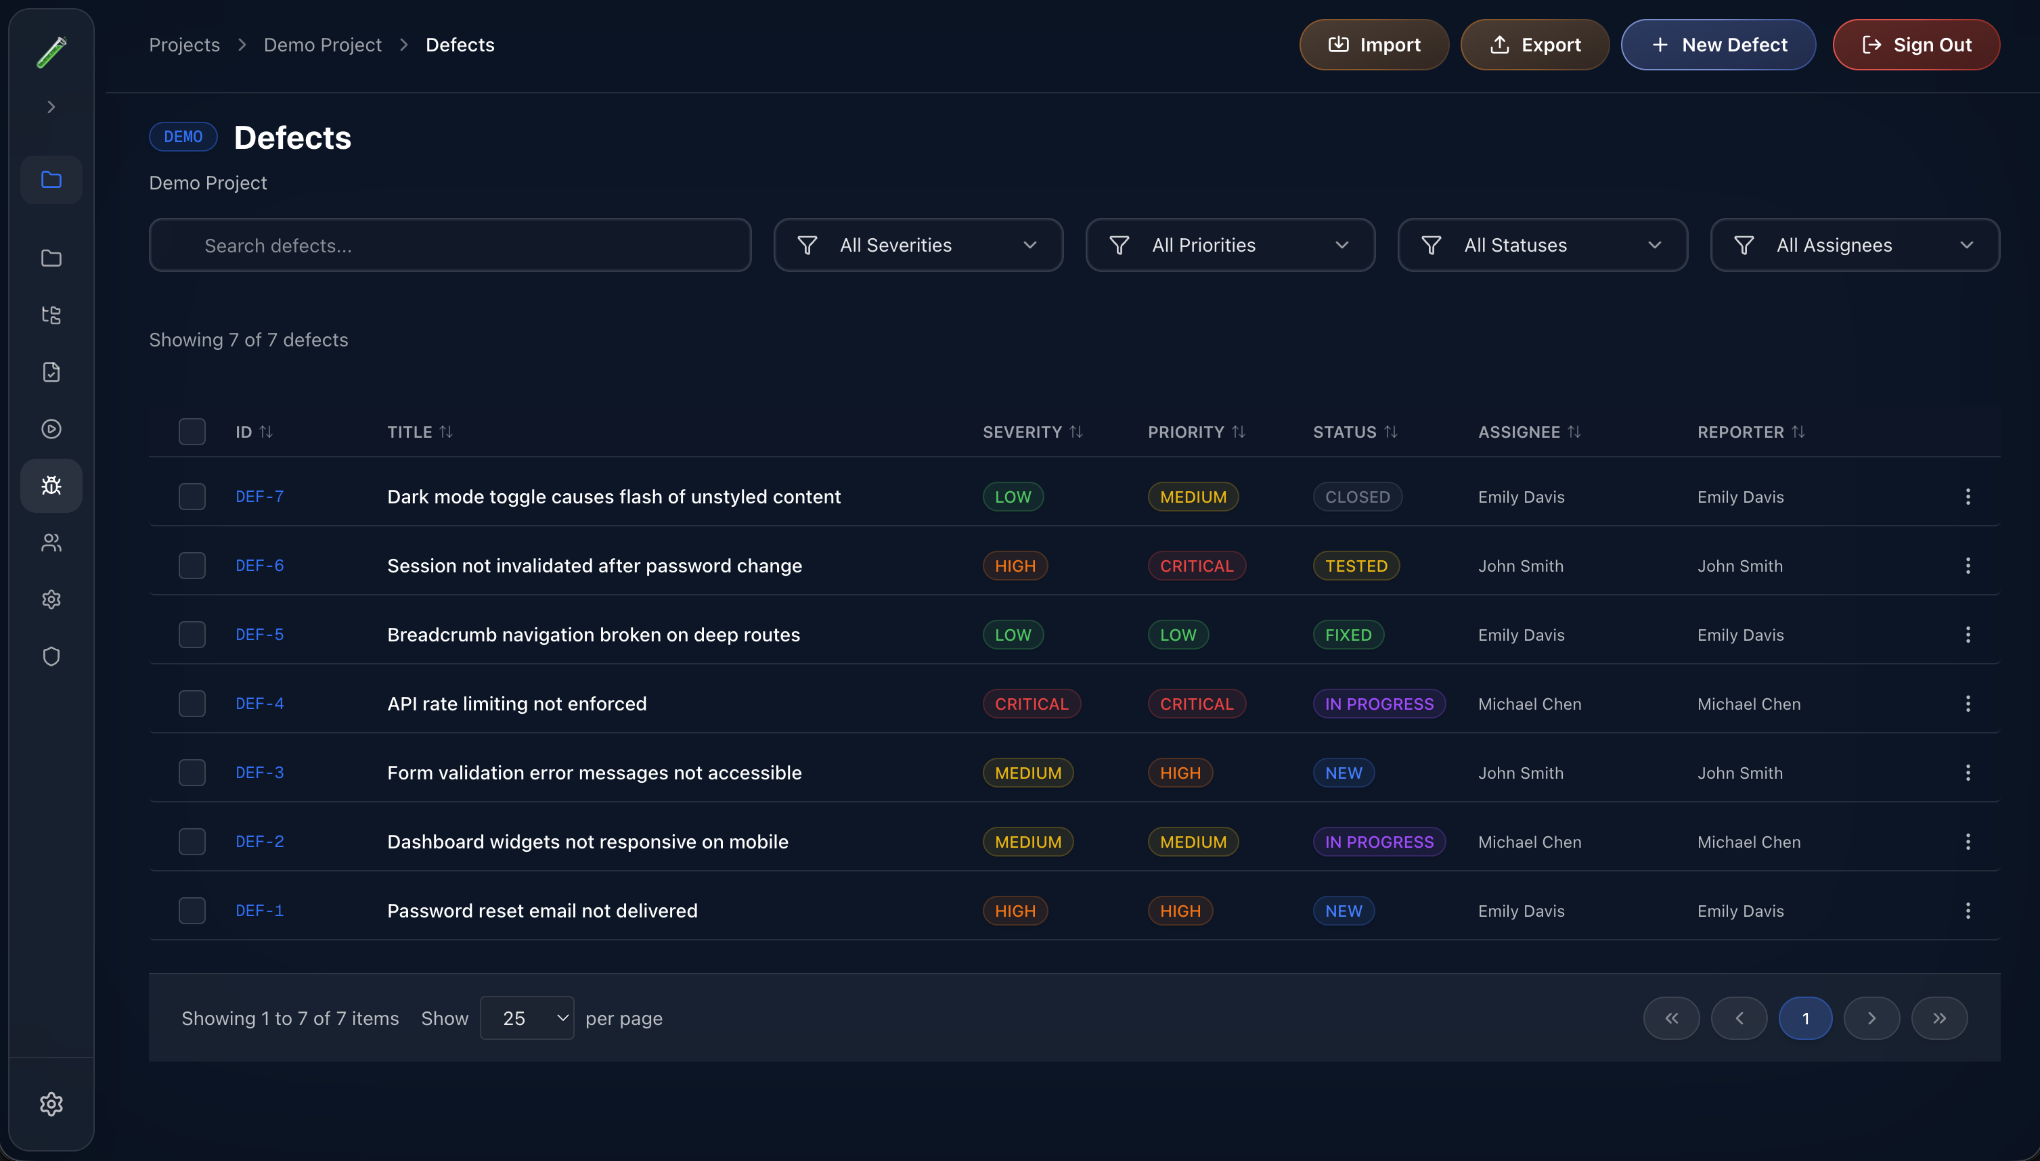Click inside the Search defects field
Viewport: 2040px width, 1161px height.
449,245
